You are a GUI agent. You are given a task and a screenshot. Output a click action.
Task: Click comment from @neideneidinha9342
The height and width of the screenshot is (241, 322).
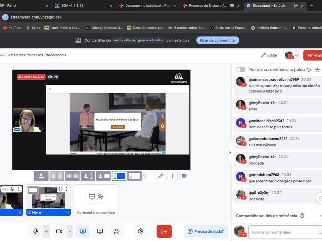278,124
